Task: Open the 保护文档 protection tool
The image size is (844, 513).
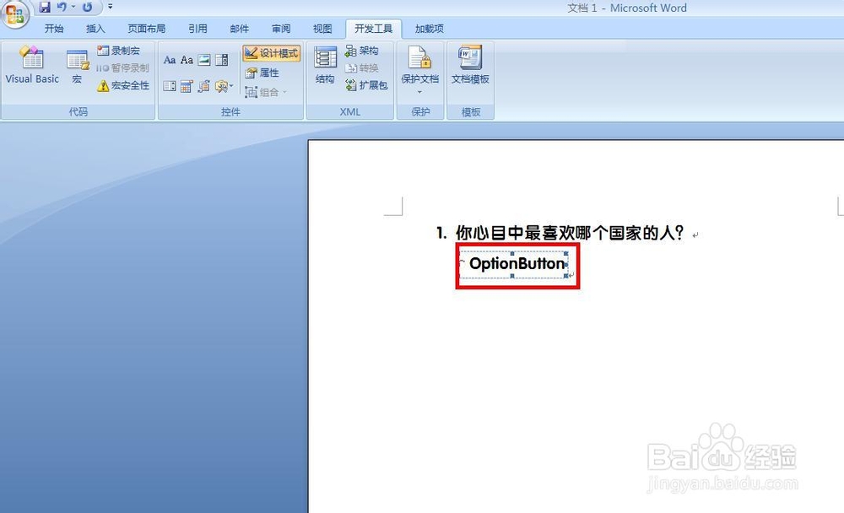Action: [419, 66]
